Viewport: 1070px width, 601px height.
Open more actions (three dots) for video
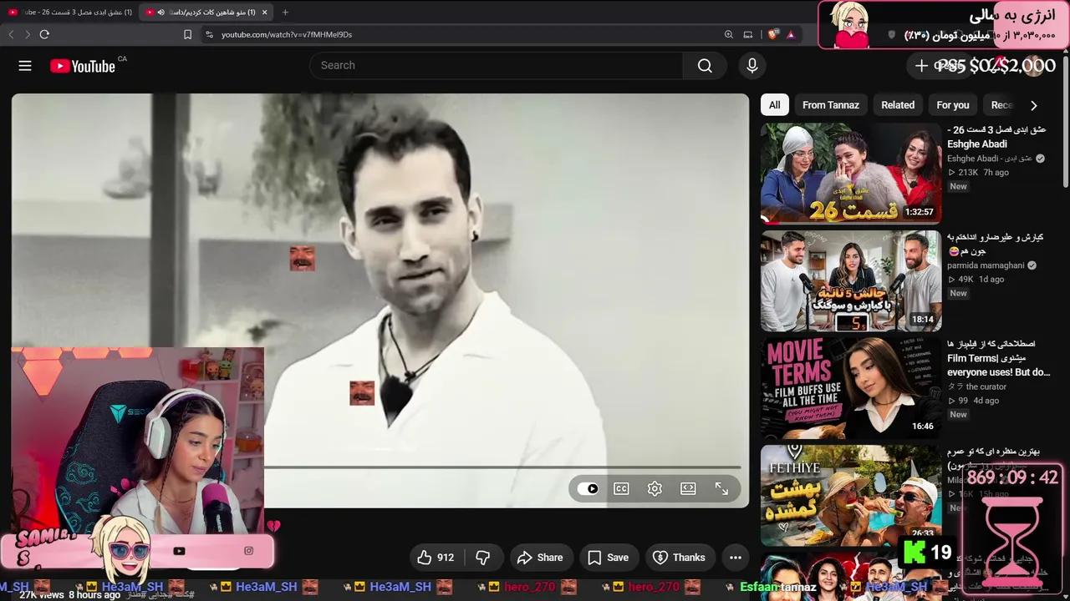click(736, 558)
